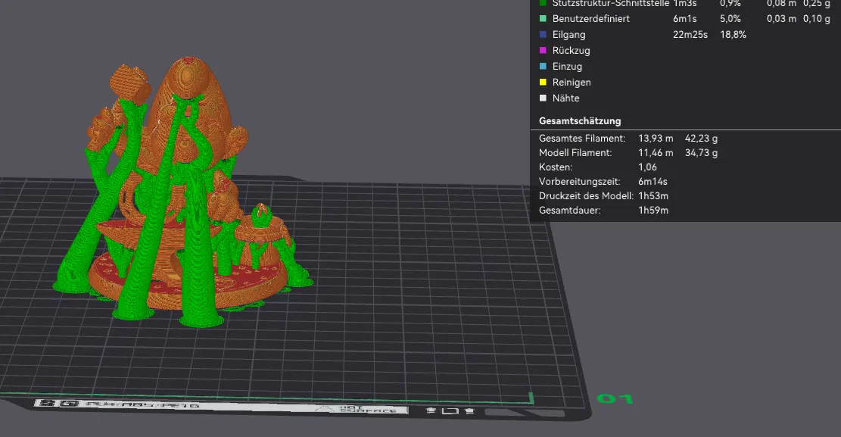The width and height of the screenshot is (841, 437).
Task: Click the magenta Rückzug color swatch
Action: (543, 51)
